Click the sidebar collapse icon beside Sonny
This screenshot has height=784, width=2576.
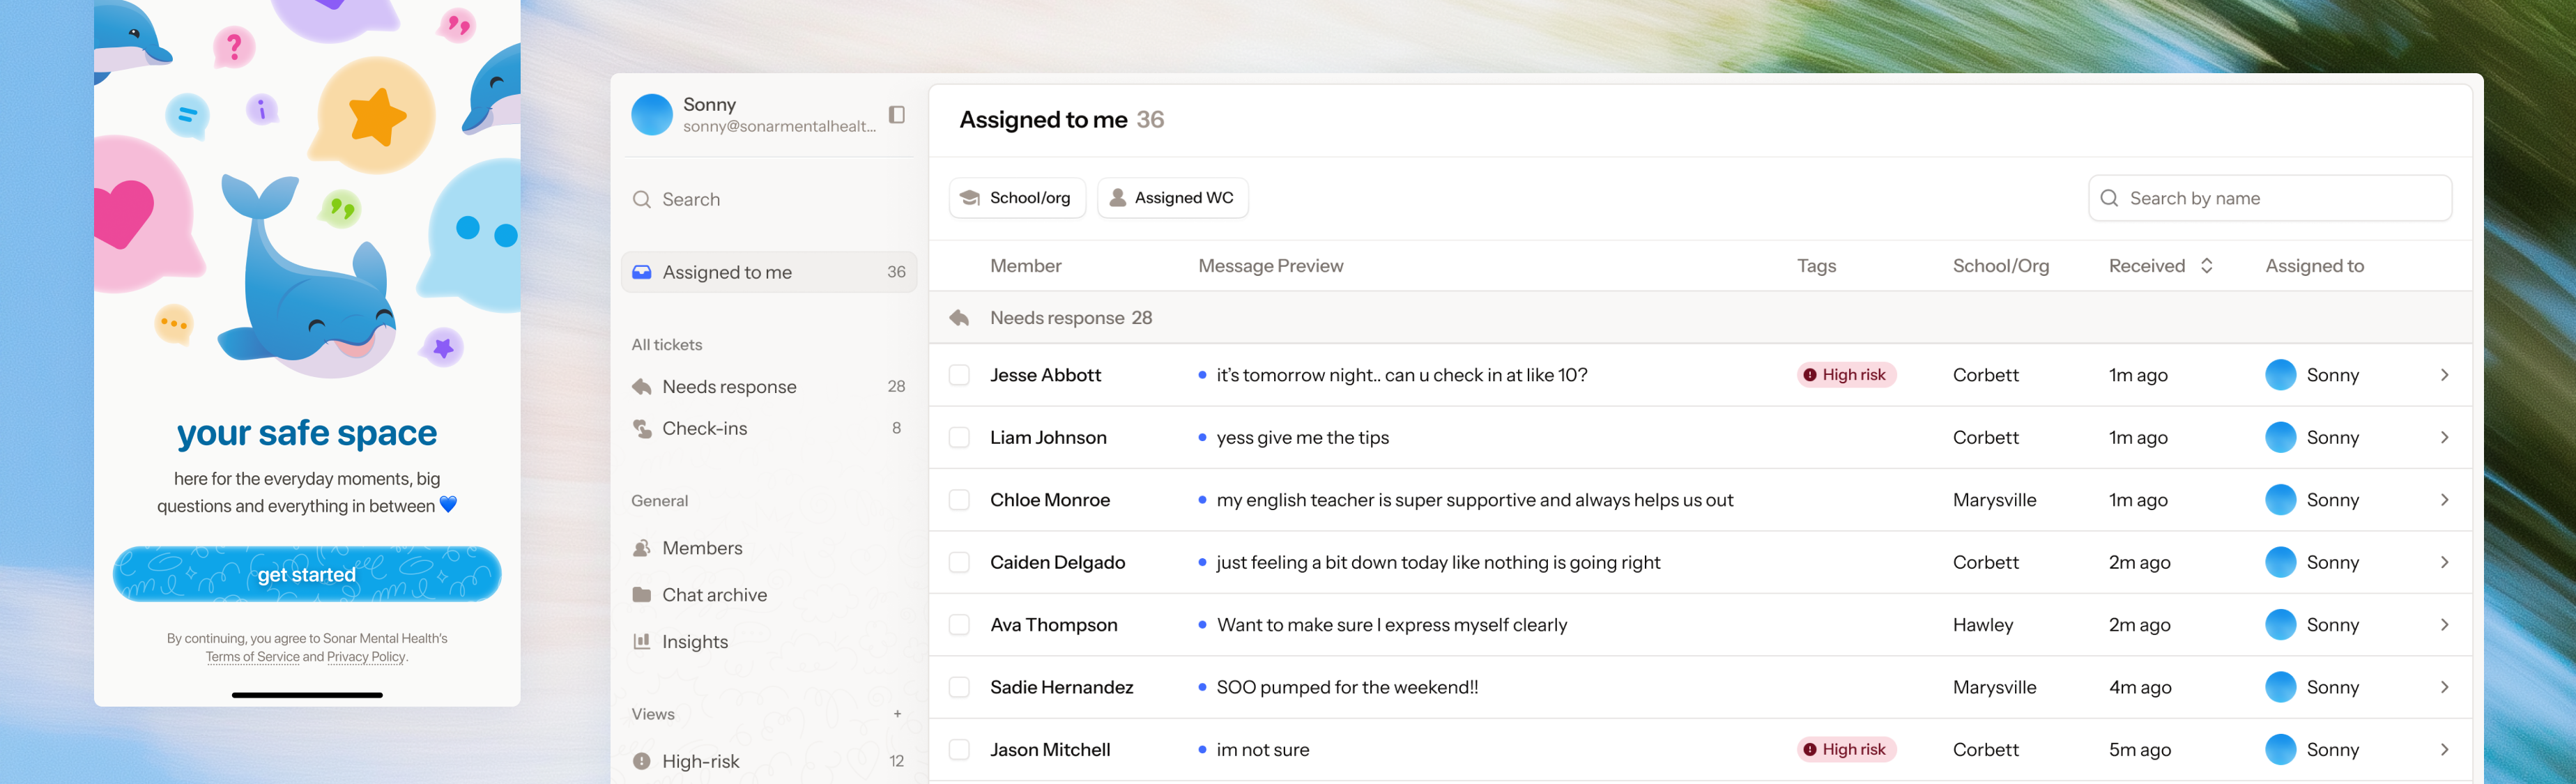(x=896, y=115)
